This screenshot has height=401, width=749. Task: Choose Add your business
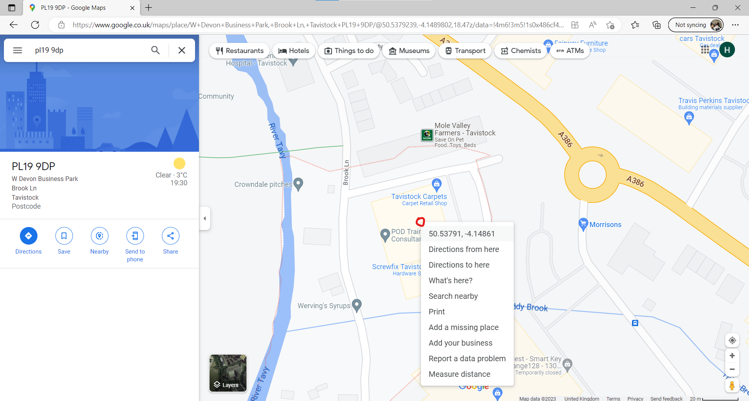click(467, 343)
